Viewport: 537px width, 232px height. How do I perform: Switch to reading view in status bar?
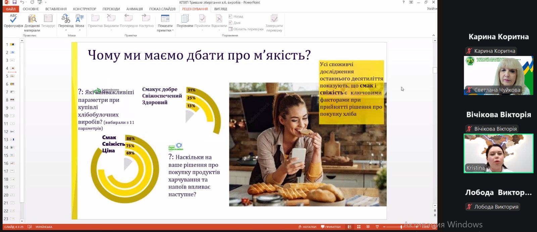click(368, 227)
